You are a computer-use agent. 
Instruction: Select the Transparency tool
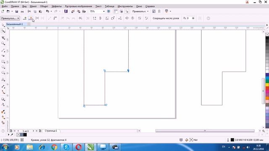3,104
